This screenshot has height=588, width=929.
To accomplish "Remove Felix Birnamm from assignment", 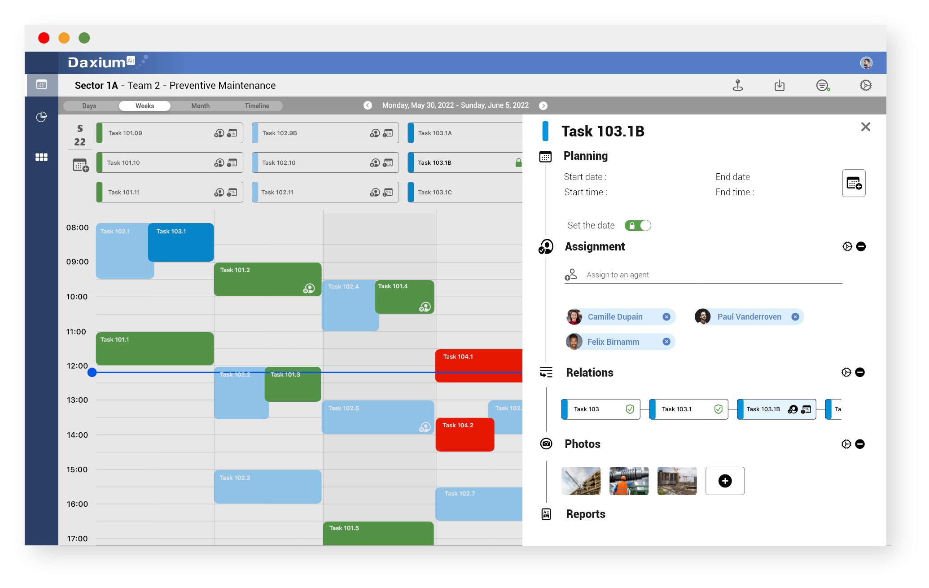I will pos(666,341).
